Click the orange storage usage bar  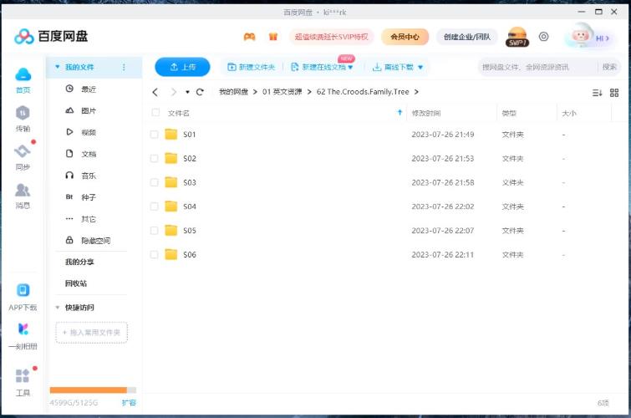coord(93,390)
